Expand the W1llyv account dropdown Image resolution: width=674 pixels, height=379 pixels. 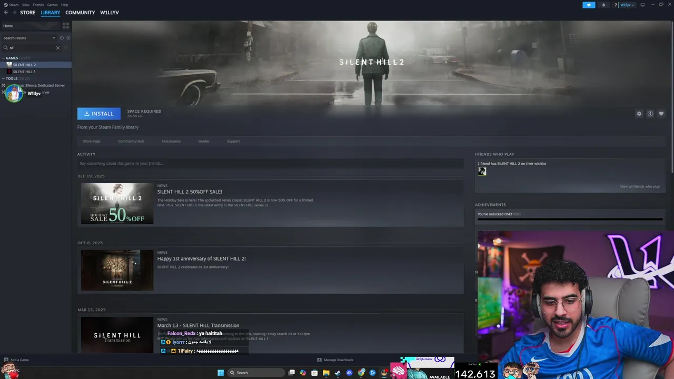coord(627,5)
